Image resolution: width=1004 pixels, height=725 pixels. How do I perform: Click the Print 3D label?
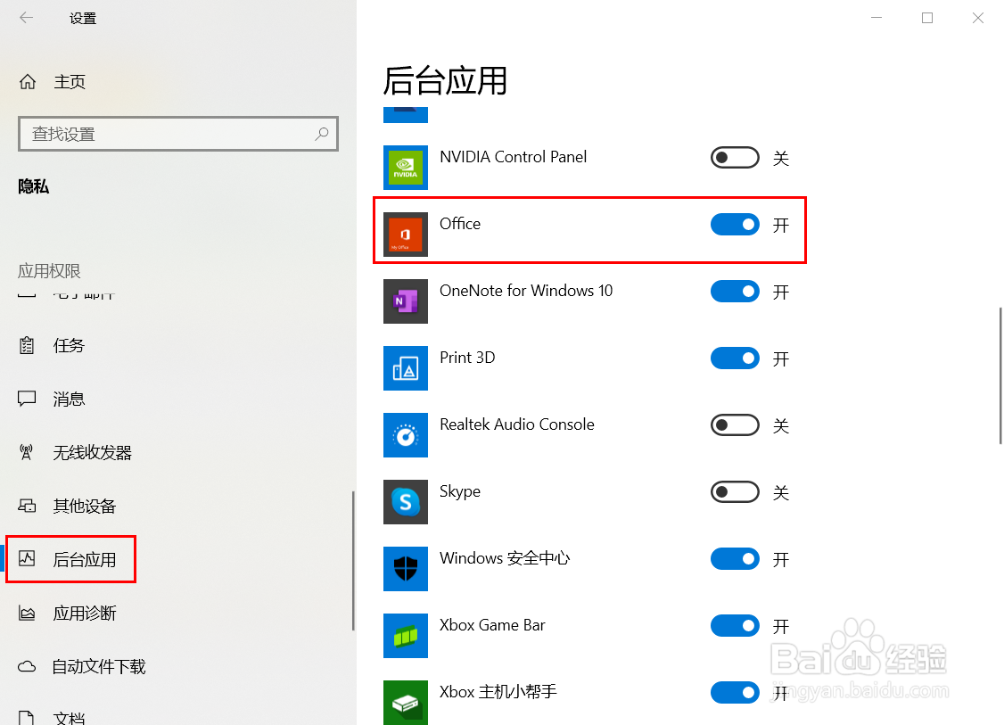[x=467, y=358]
